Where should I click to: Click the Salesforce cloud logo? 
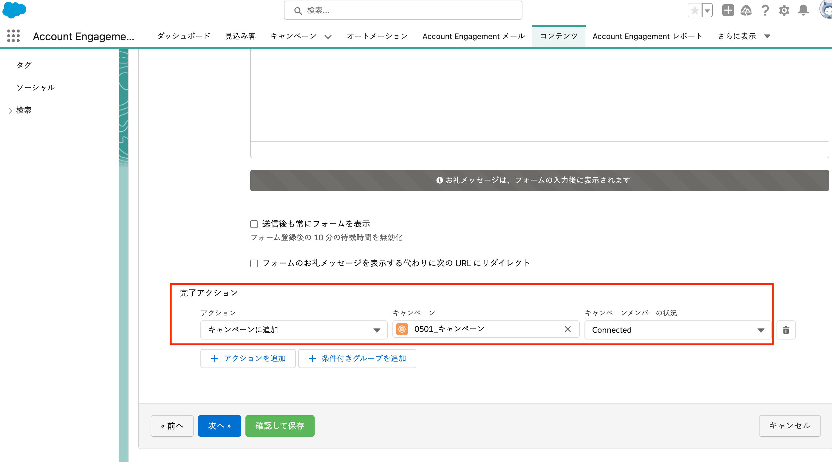[x=14, y=10]
